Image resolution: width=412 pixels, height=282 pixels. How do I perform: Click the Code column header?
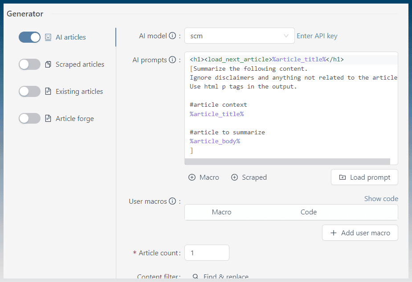[x=309, y=212]
